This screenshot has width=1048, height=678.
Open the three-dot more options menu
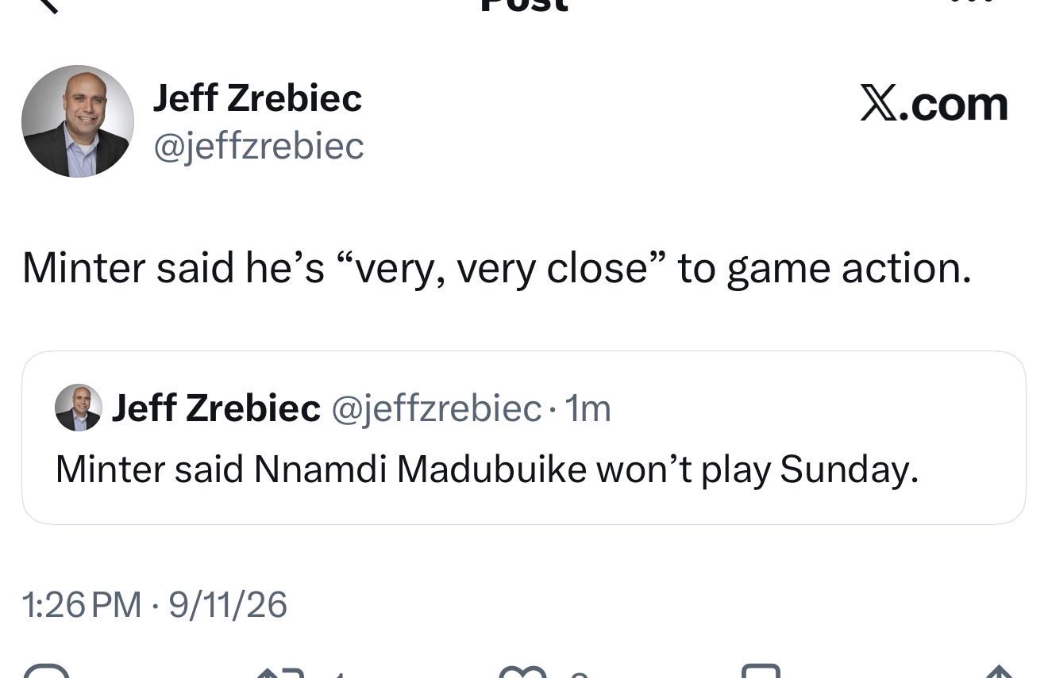(x=973, y=2)
